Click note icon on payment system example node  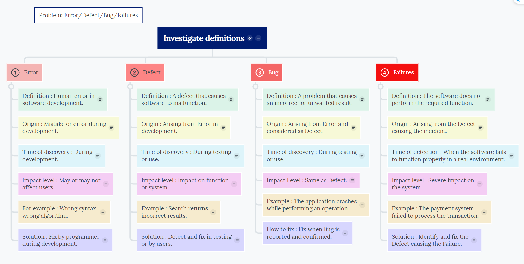pos(484,212)
